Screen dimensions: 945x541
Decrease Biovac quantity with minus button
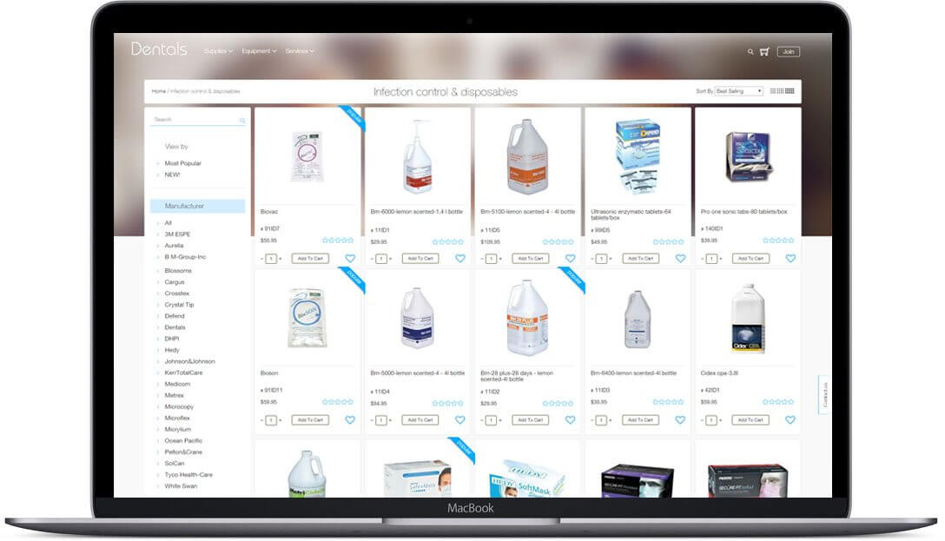(262, 259)
